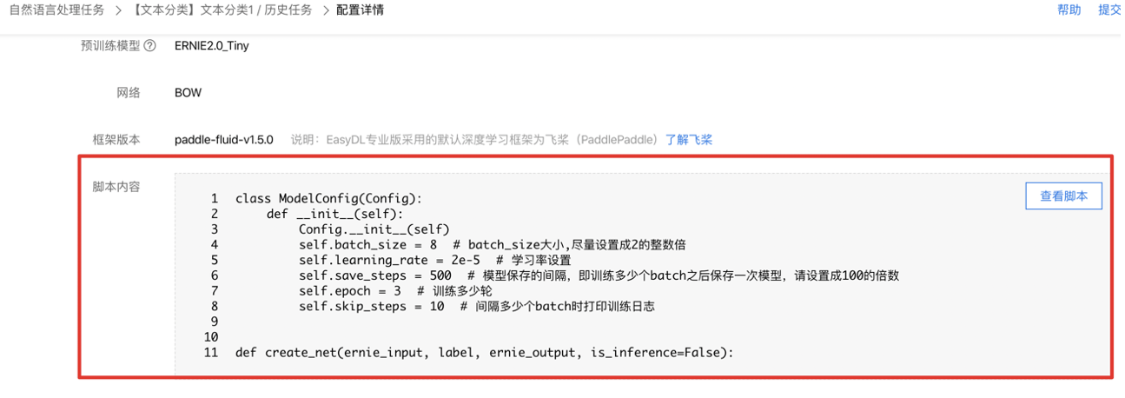Viewport: 1125px width, 398px height.
Task: Click the self.save_steps = 500 code line
Action: pos(599,275)
